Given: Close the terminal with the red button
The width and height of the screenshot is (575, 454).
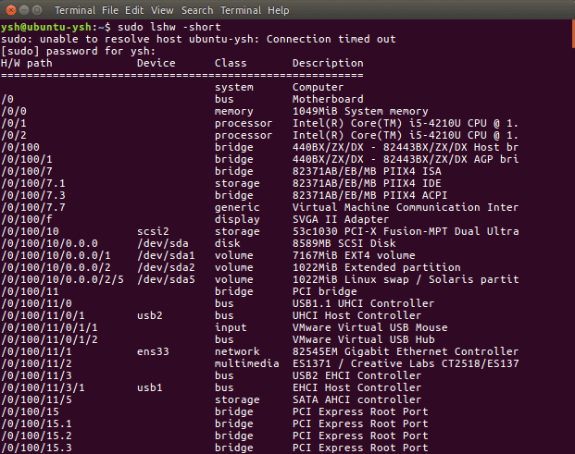Looking at the screenshot, I should point(11,10).
